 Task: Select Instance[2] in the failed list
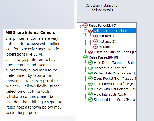tap(107, 42)
